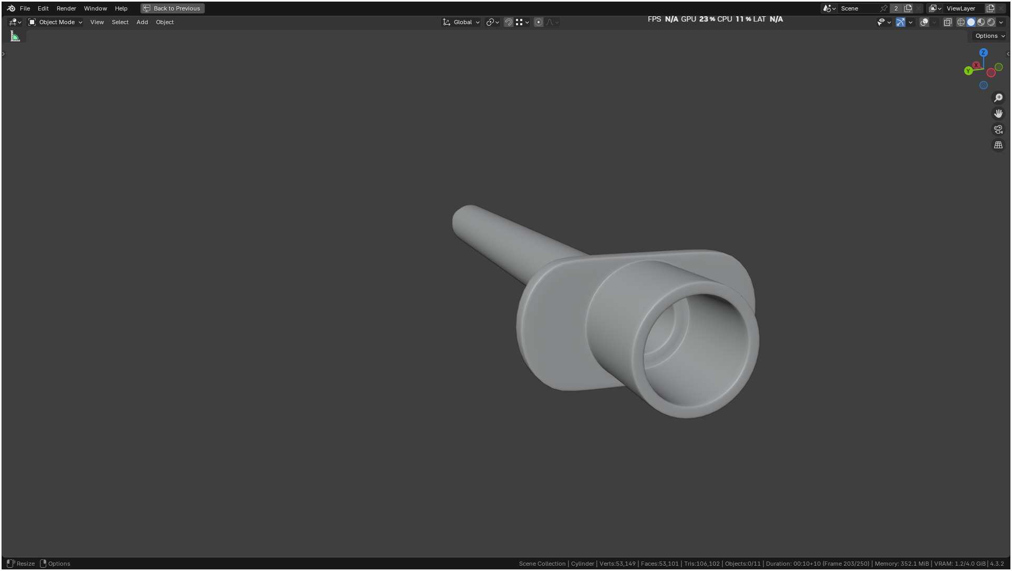Click the Verts:53,149 status entry
Viewport: 1012px width, 571px height.
[617, 564]
